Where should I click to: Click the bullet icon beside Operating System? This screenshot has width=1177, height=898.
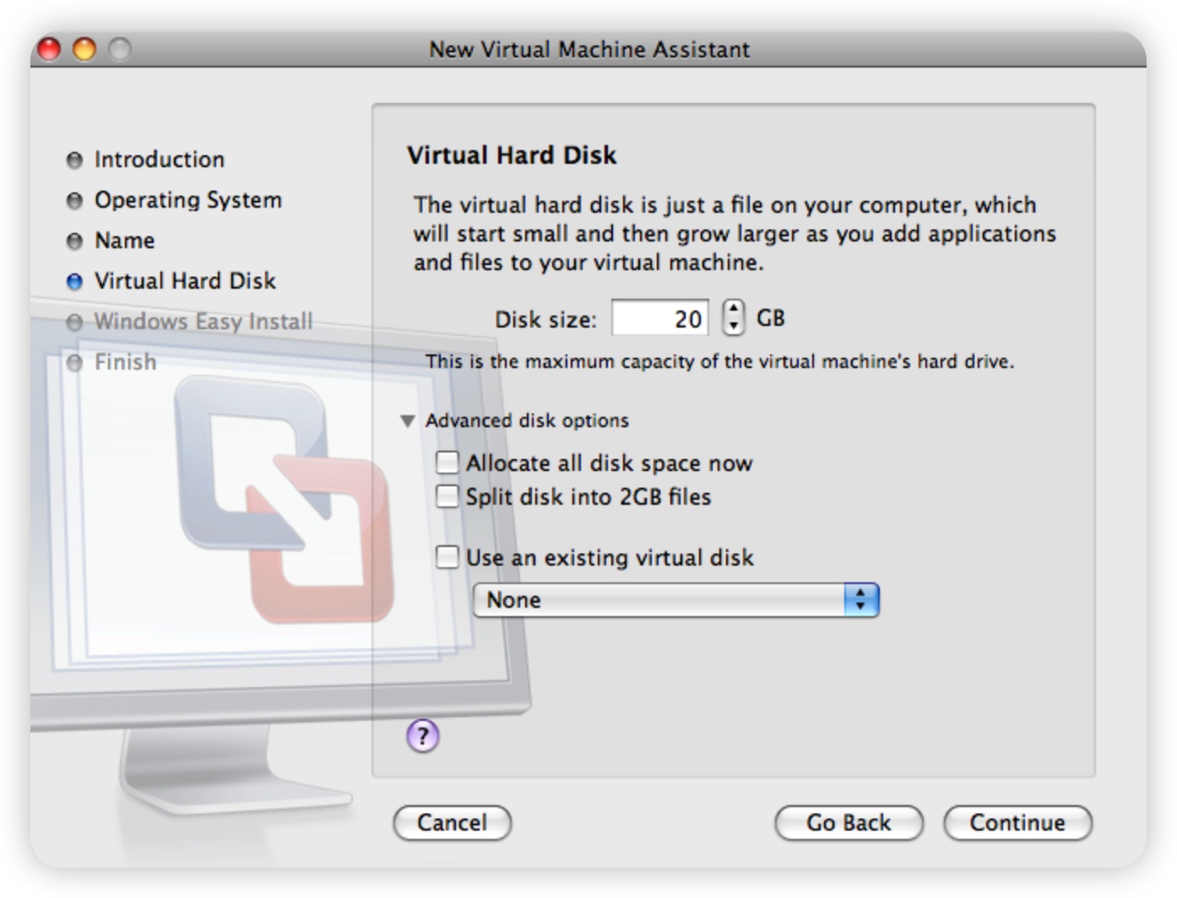(x=74, y=200)
